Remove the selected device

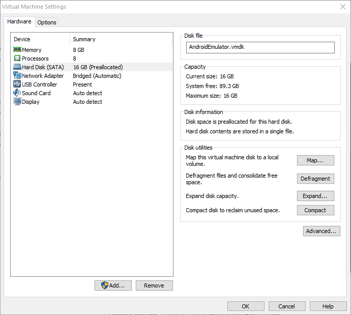(154, 285)
